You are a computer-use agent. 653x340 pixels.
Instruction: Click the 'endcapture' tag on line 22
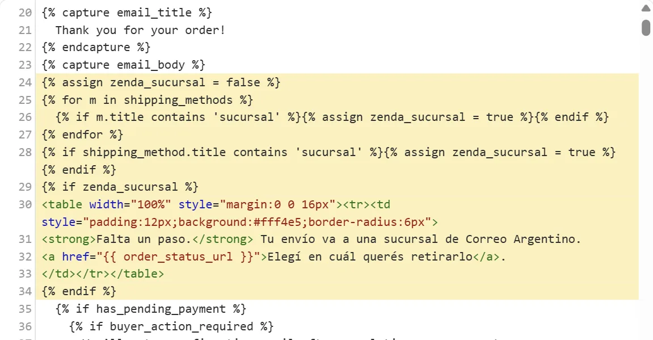(x=96, y=48)
